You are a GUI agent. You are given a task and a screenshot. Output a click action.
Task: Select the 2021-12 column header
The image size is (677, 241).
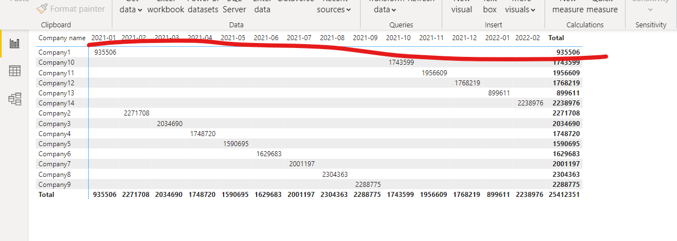point(465,38)
